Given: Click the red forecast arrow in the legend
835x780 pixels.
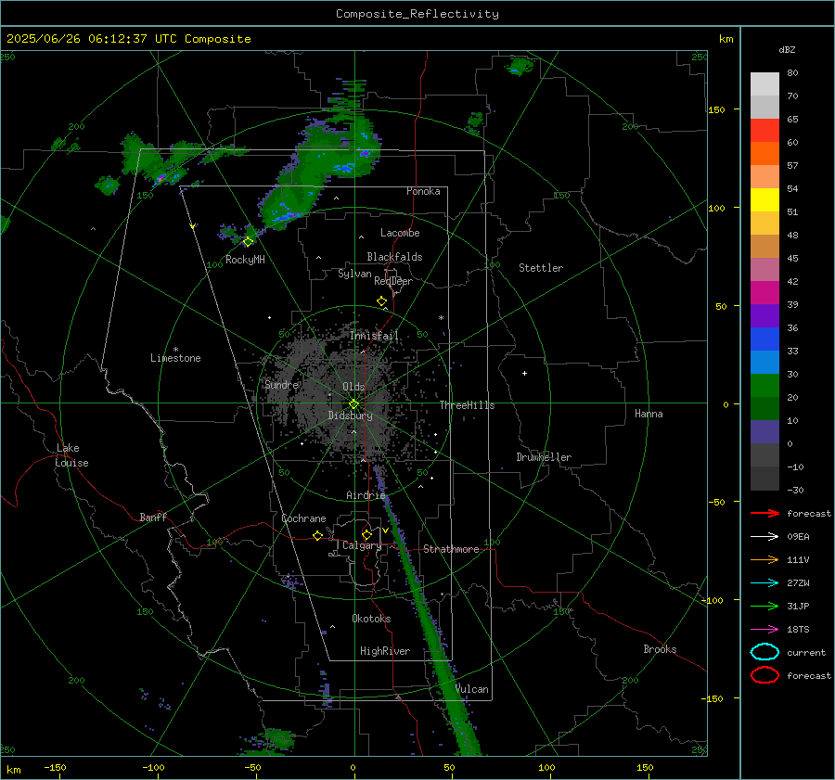Looking at the screenshot, I should tap(764, 513).
